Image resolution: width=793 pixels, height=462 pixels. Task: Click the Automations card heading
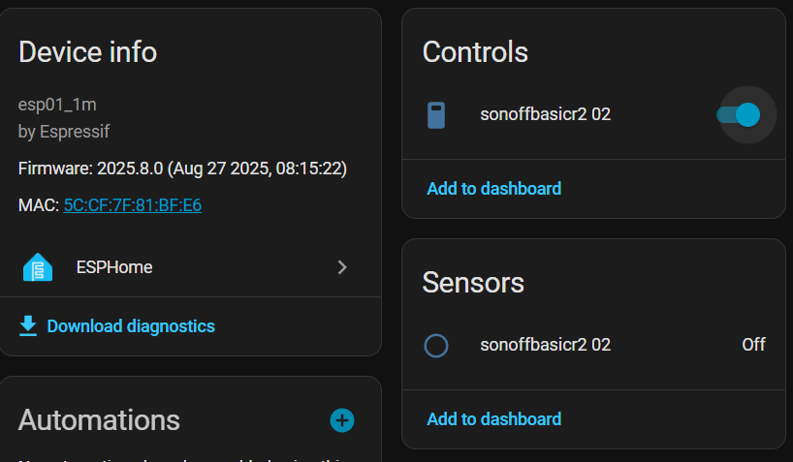99,419
